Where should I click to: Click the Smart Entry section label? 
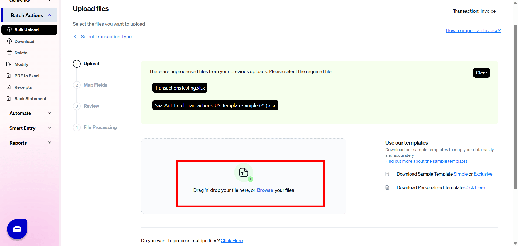(22, 128)
